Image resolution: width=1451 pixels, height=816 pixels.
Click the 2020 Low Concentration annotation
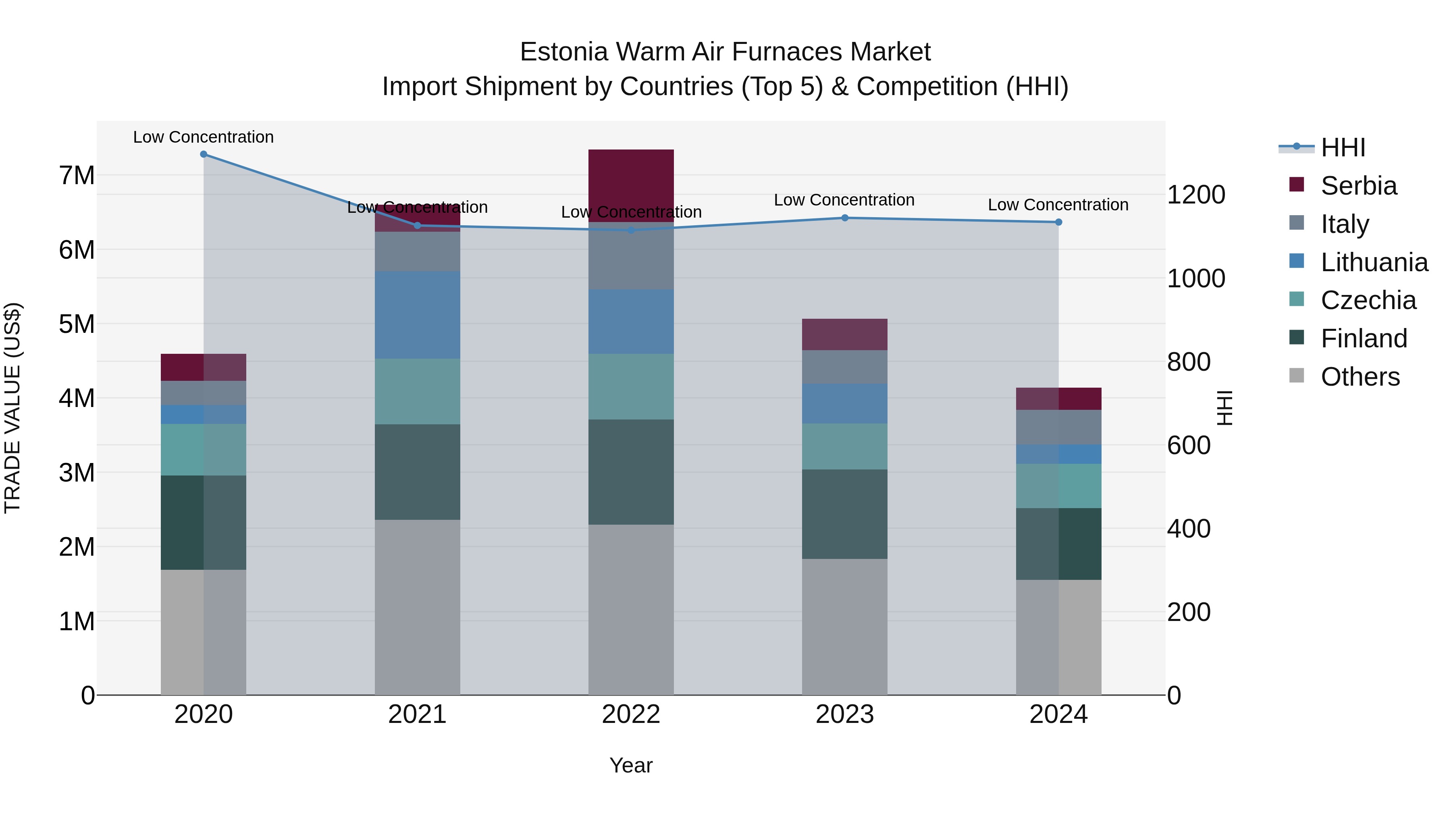pyautogui.click(x=204, y=137)
